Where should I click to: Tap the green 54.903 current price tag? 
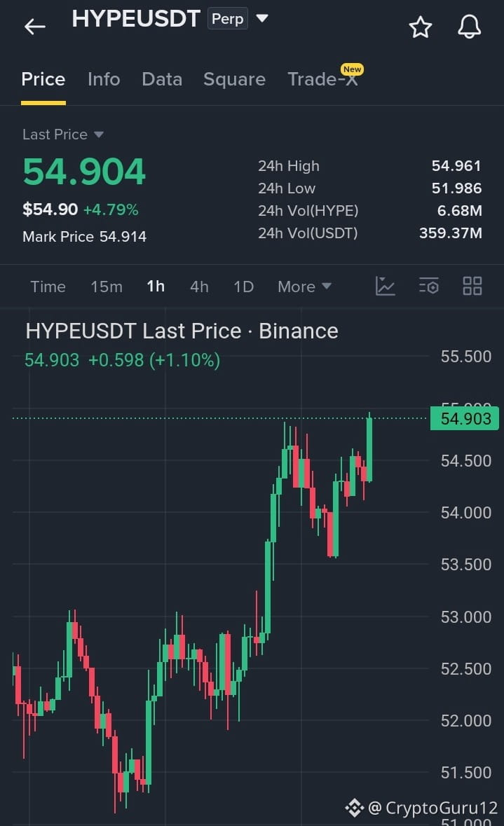pos(465,418)
